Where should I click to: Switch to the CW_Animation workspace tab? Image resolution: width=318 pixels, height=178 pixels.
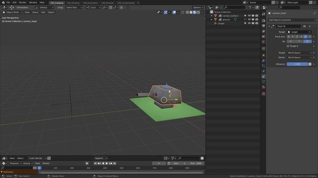coord(90,3)
